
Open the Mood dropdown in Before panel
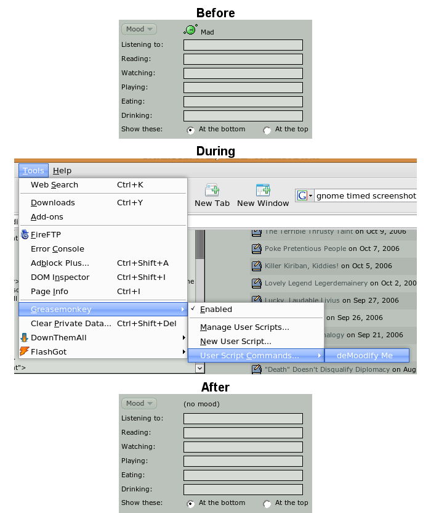(139, 29)
